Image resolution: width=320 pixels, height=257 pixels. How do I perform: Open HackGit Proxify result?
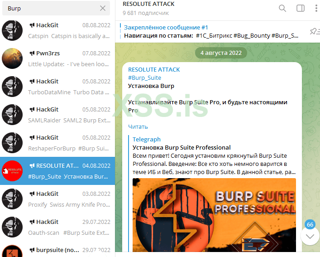[x=57, y=199]
